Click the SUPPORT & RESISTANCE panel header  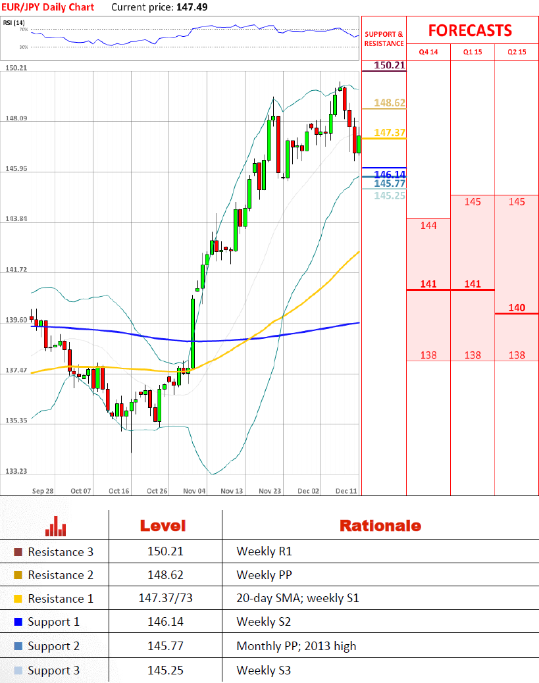pos(384,39)
